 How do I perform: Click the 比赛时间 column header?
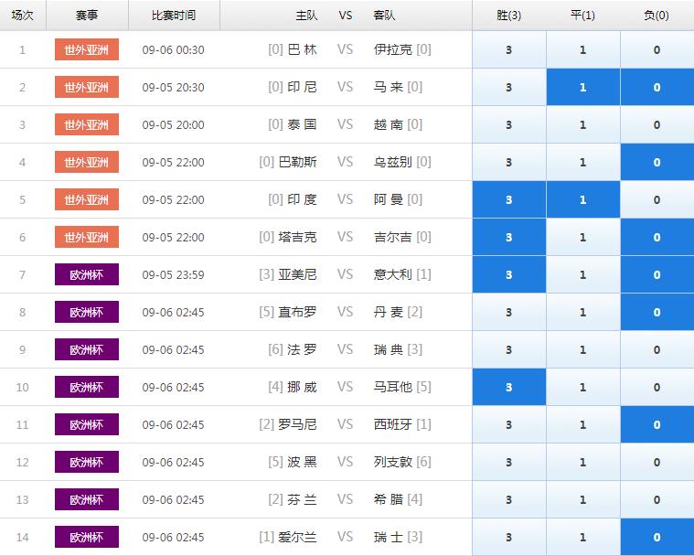(174, 16)
